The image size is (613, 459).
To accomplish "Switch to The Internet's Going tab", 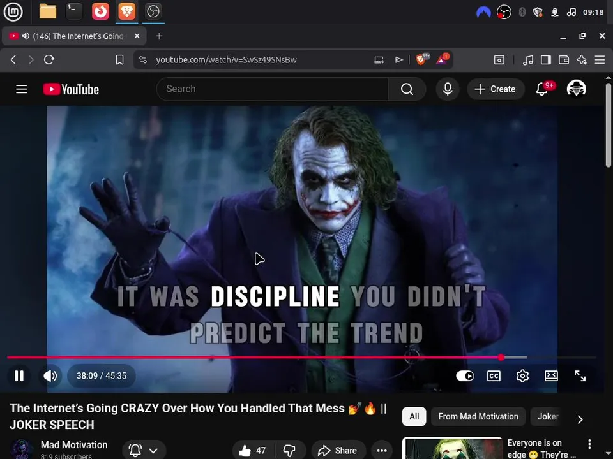I will pos(74,36).
